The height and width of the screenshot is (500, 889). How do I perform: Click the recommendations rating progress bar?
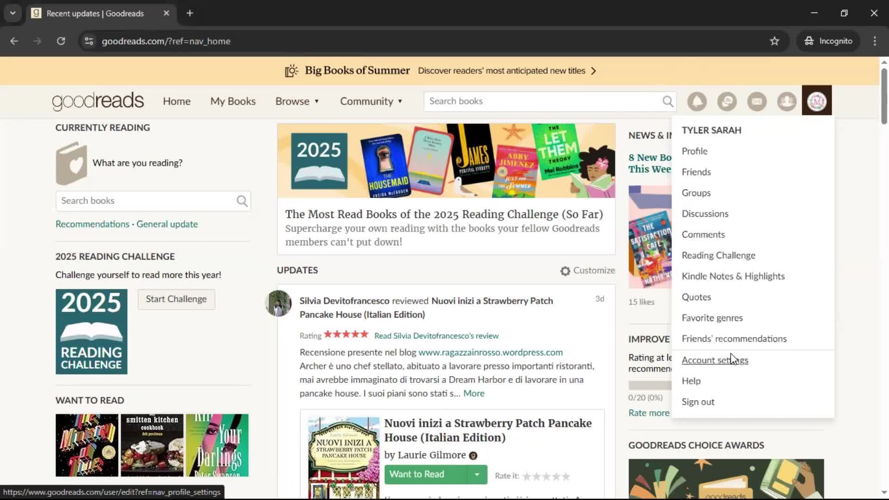(650, 385)
